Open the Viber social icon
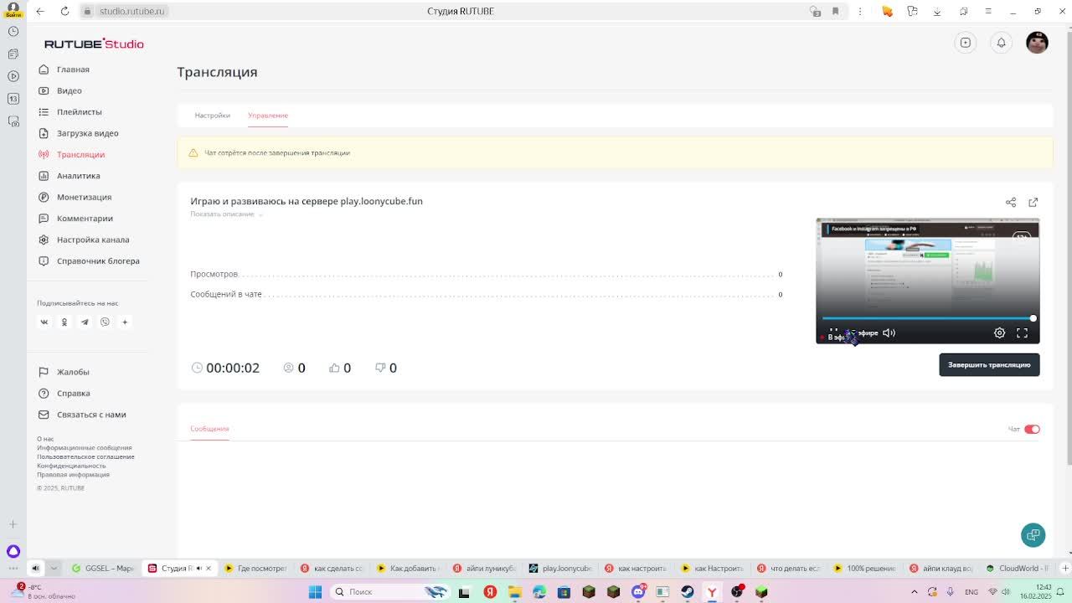This screenshot has width=1072, height=603. (x=105, y=322)
